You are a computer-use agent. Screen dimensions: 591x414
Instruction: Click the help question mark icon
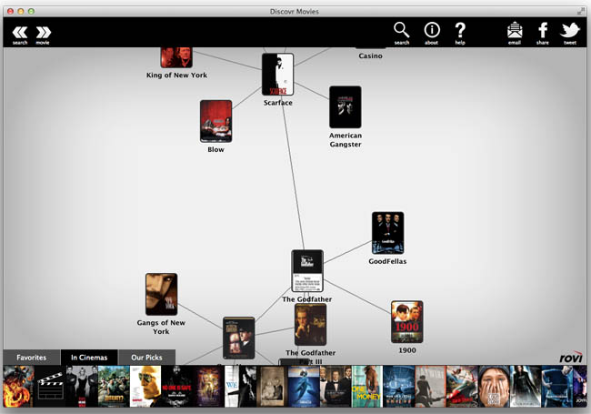coord(460,31)
